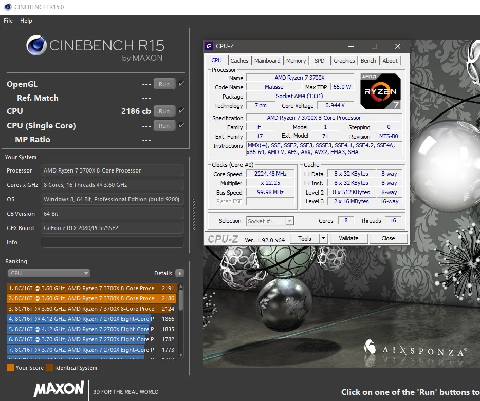480x401 pixels.
Task: Select ranking entry 3 scoring 2124
Action: 91,309
